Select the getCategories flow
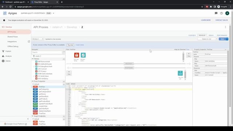Screen dimensions: 233x131 pyautogui.click(x=44, y=89)
